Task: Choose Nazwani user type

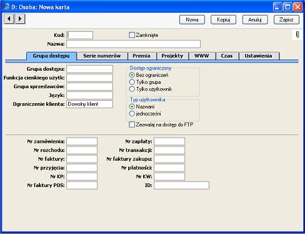Action: (x=132, y=106)
